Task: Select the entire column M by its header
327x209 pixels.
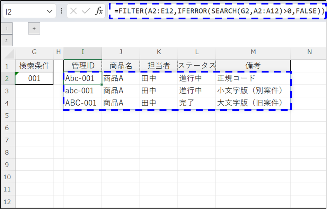Action: pos(254,52)
